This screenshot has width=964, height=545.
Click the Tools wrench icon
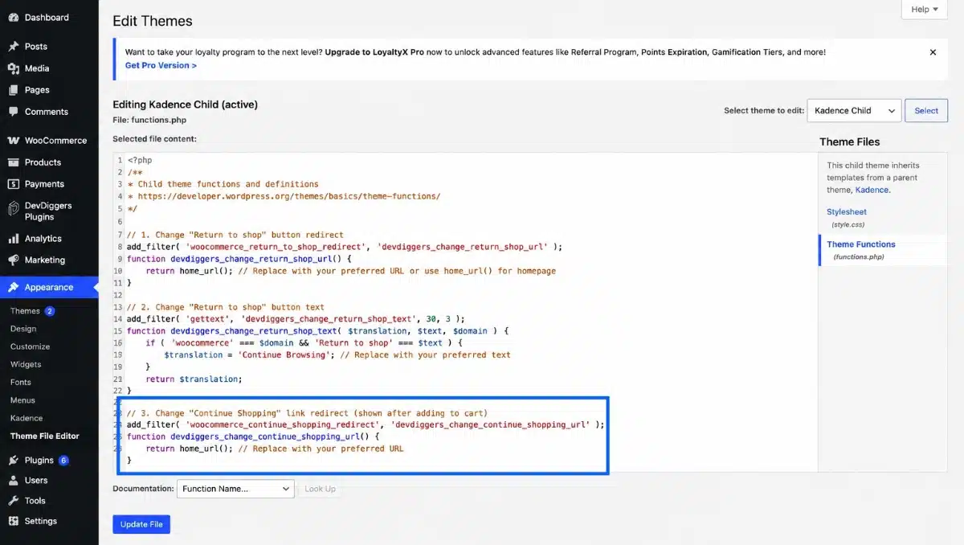(13, 500)
